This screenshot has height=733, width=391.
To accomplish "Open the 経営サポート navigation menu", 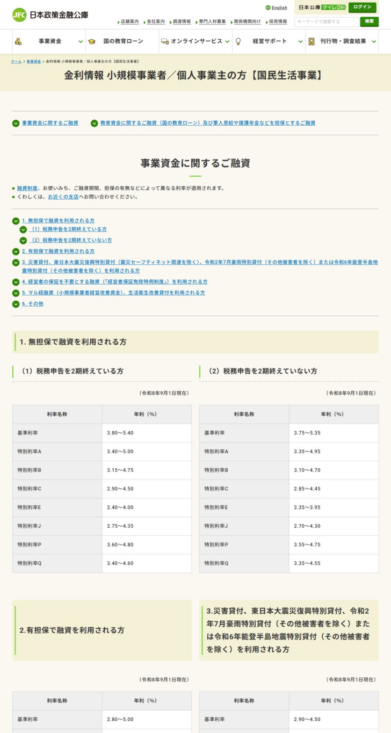I will coord(269,41).
